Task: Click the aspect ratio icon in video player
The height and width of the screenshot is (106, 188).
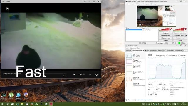Action: coord(90,74)
